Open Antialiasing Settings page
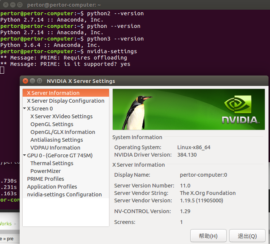Image resolution: width=270 pixels, height=244 pixels. point(56,140)
